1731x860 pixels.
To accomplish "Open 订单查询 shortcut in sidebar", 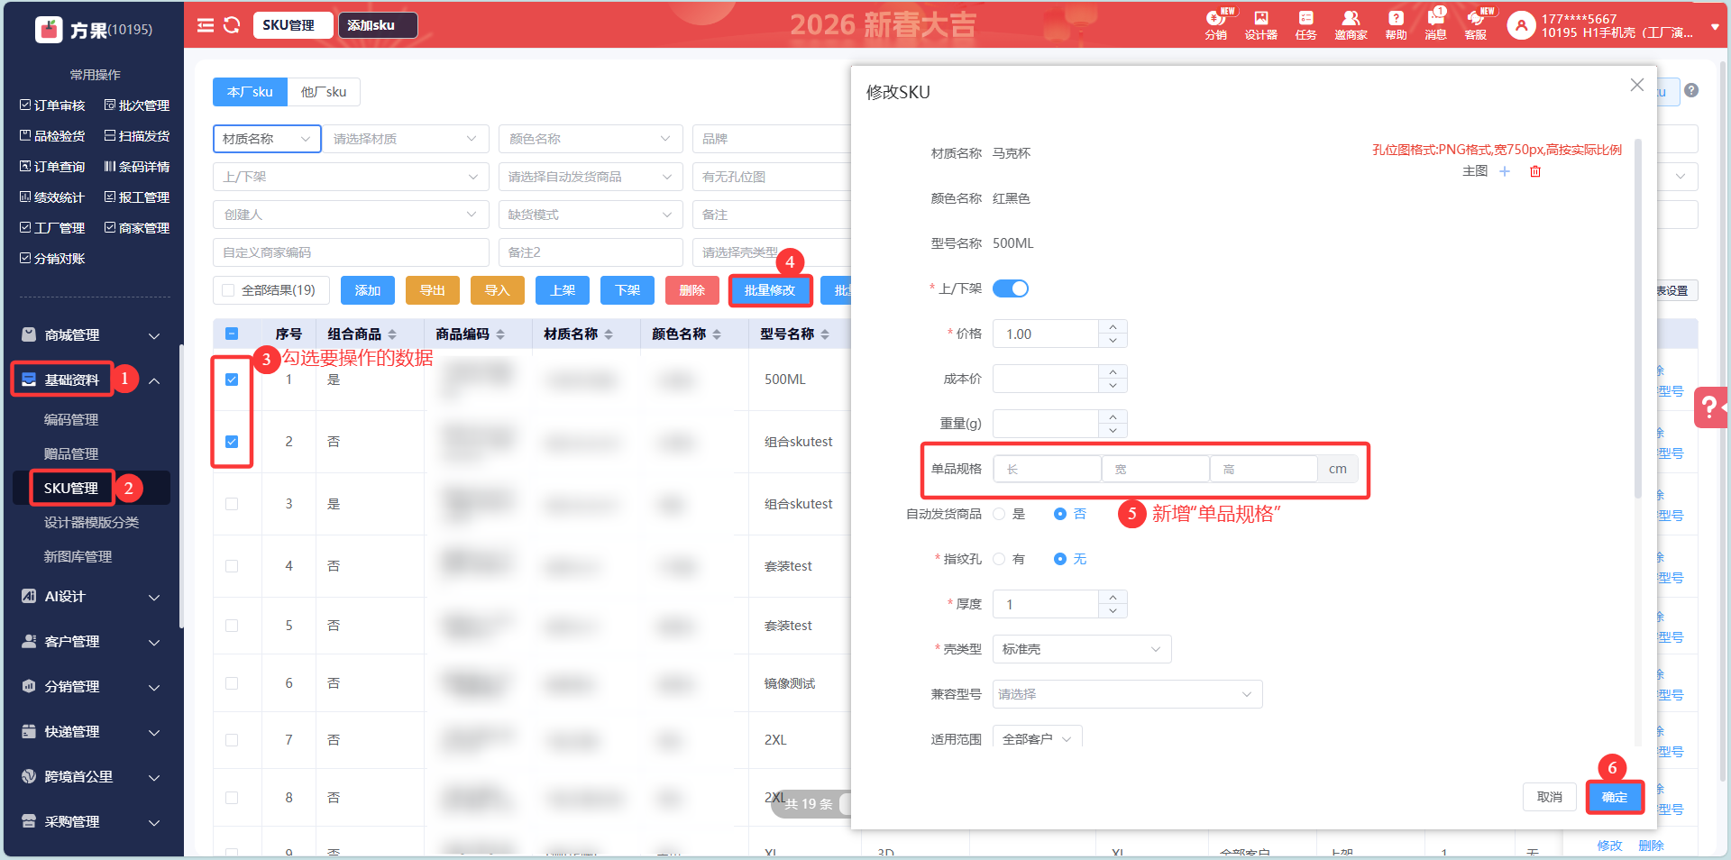I will point(52,167).
